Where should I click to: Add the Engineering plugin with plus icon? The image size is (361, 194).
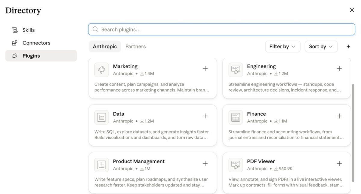tap(339, 68)
